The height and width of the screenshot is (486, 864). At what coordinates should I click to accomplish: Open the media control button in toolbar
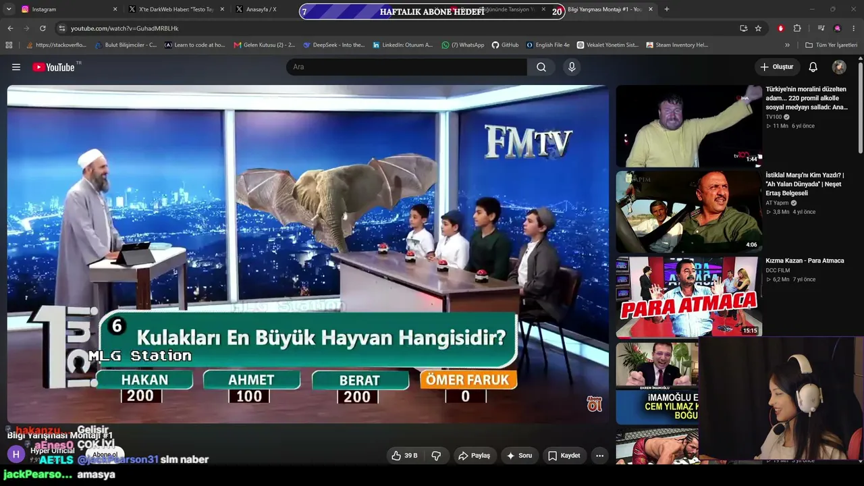[821, 28]
